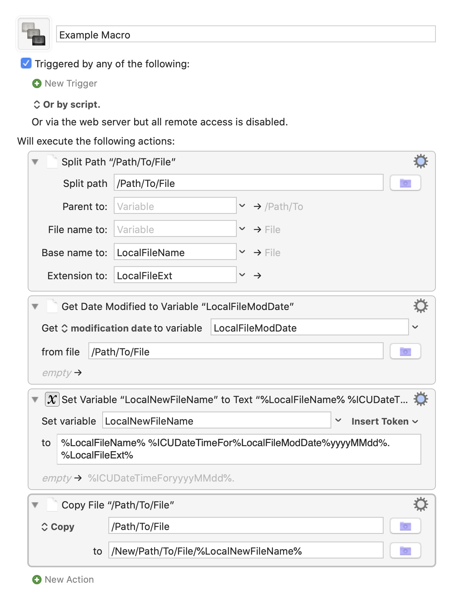Open the Copy operation popup menu
This screenshot has width=452, height=600.
(58, 527)
